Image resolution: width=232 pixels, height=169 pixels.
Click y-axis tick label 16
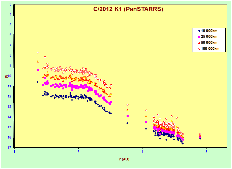pyautogui.click(x=10, y=137)
